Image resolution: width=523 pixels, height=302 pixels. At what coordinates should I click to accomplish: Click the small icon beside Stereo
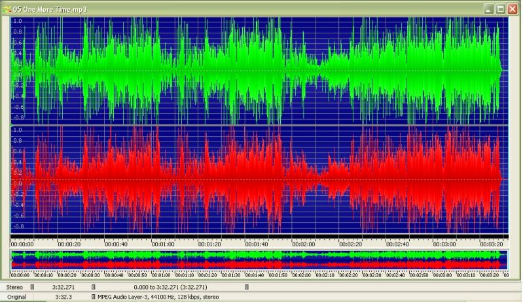(32, 287)
